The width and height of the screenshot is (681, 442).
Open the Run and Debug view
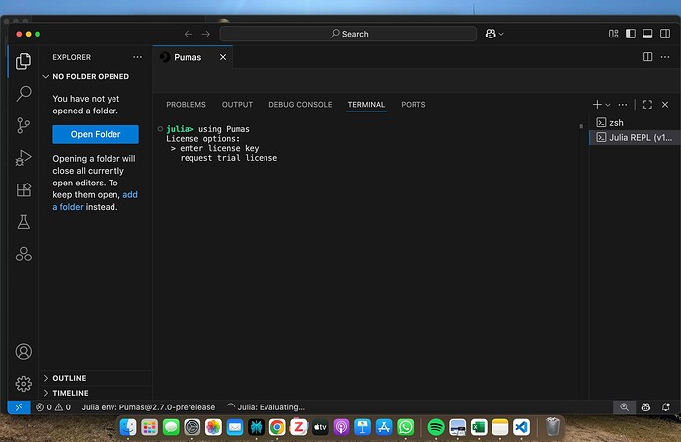click(x=24, y=158)
